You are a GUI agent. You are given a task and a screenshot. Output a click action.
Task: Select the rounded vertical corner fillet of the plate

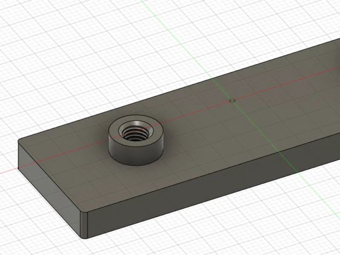pos(84,224)
